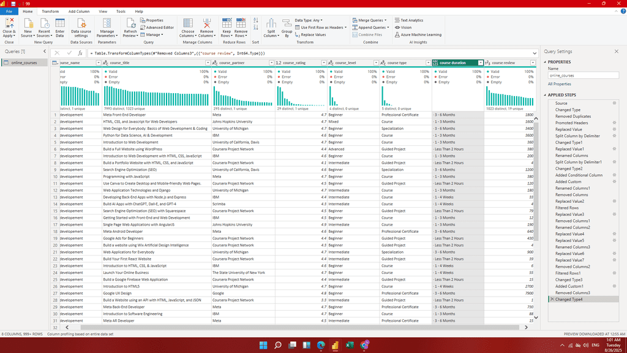The height and width of the screenshot is (353, 627).
Task: Open the Help tab
Action: [x=139, y=12]
